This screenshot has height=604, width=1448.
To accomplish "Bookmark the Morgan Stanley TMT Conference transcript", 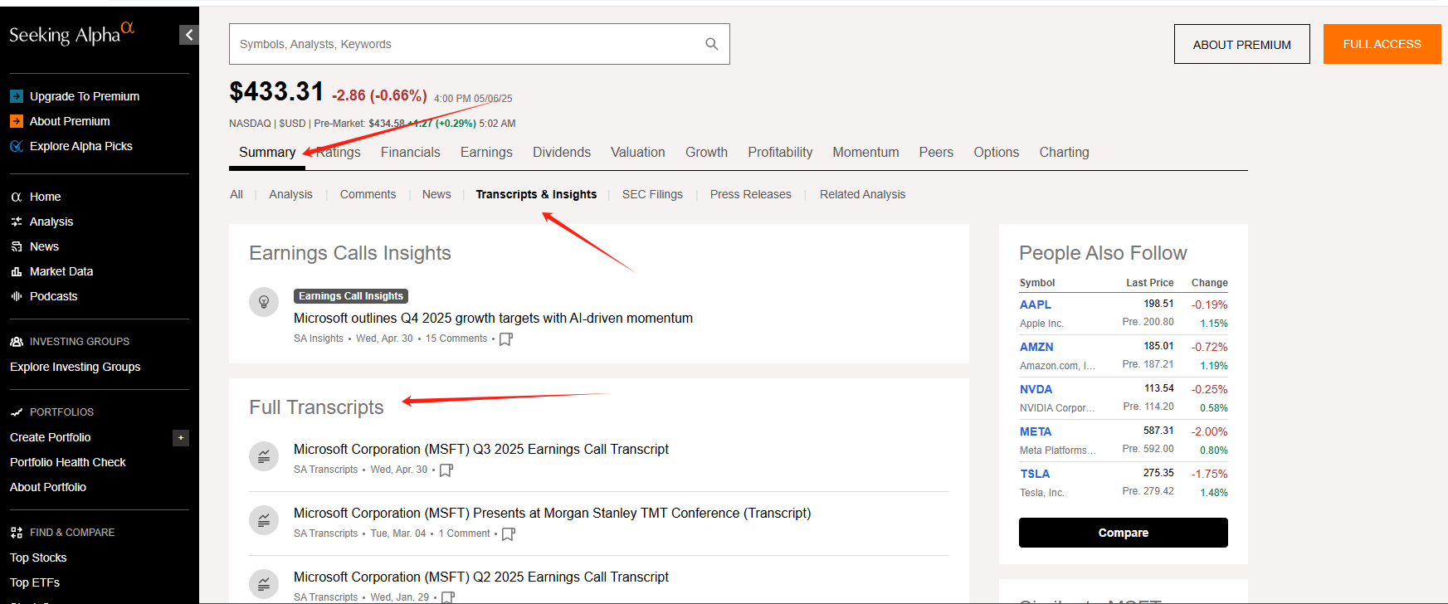I will click(x=509, y=534).
